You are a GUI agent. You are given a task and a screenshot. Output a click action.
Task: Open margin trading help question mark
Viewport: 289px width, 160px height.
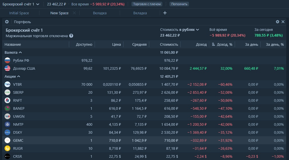coord(71,36)
